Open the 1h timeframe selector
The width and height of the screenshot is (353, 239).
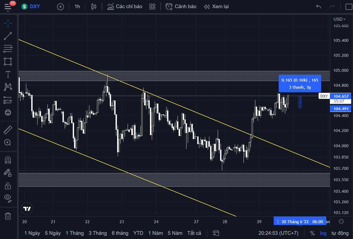(77, 7)
